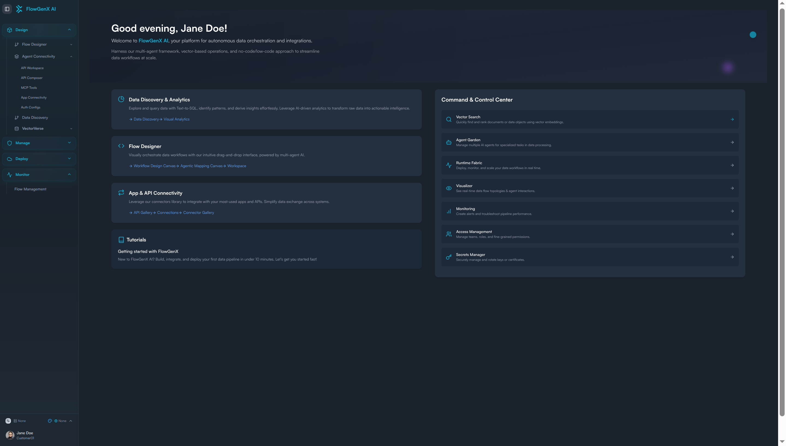The height and width of the screenshot is (446, 786).
Task: Click the Secrets Manager key icon
Action: 449,257
